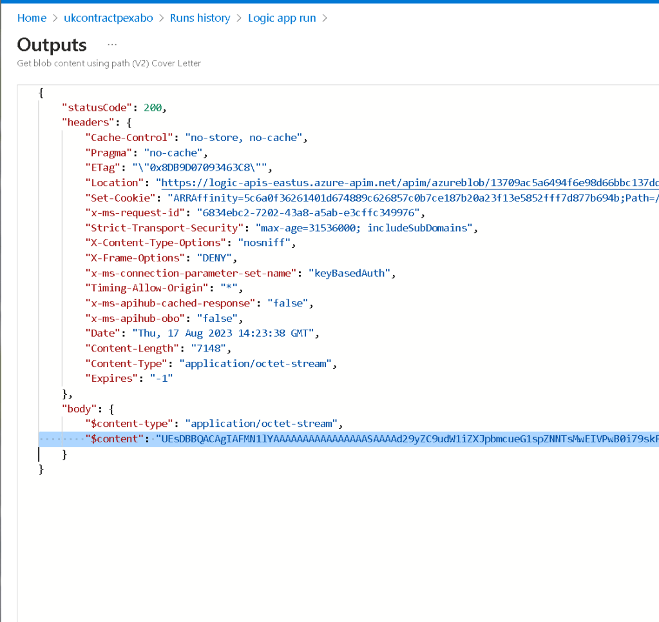The height and width of the screenshot is (622, 659).
Task: Click the "nosniff" value
Action: click(x=264, y=243)
